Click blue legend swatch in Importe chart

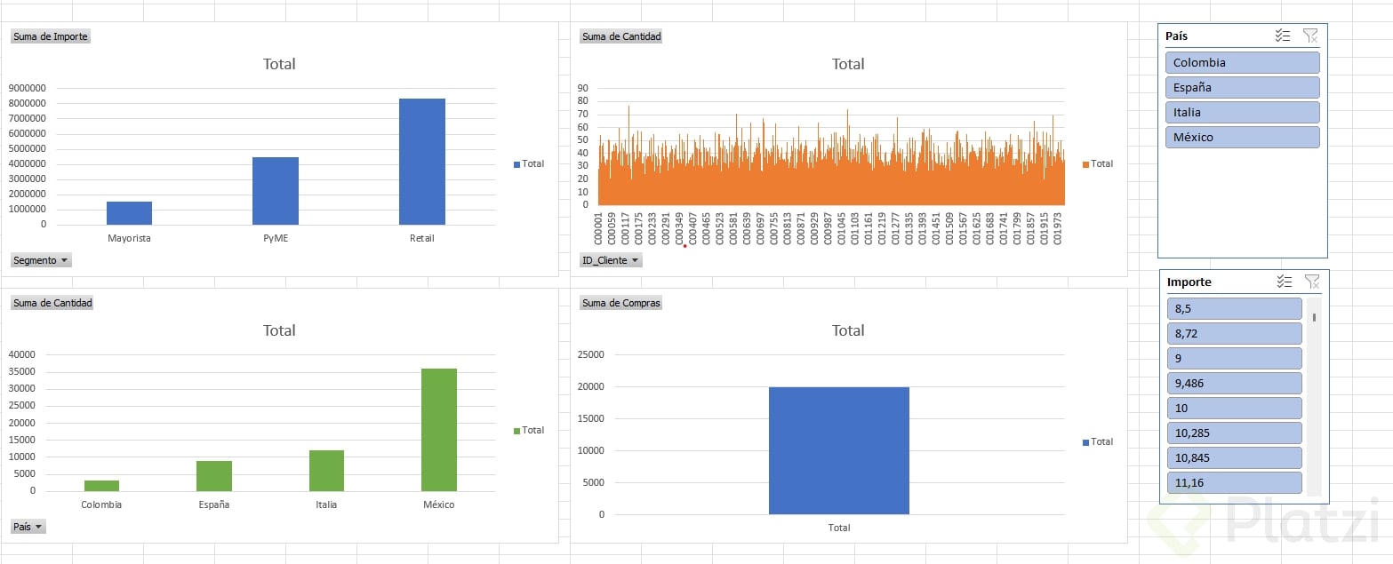point(517,164)
